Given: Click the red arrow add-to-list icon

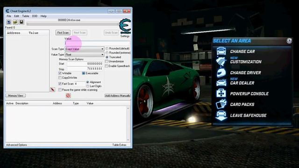Looking at the screenshot, I should [52, 89].
